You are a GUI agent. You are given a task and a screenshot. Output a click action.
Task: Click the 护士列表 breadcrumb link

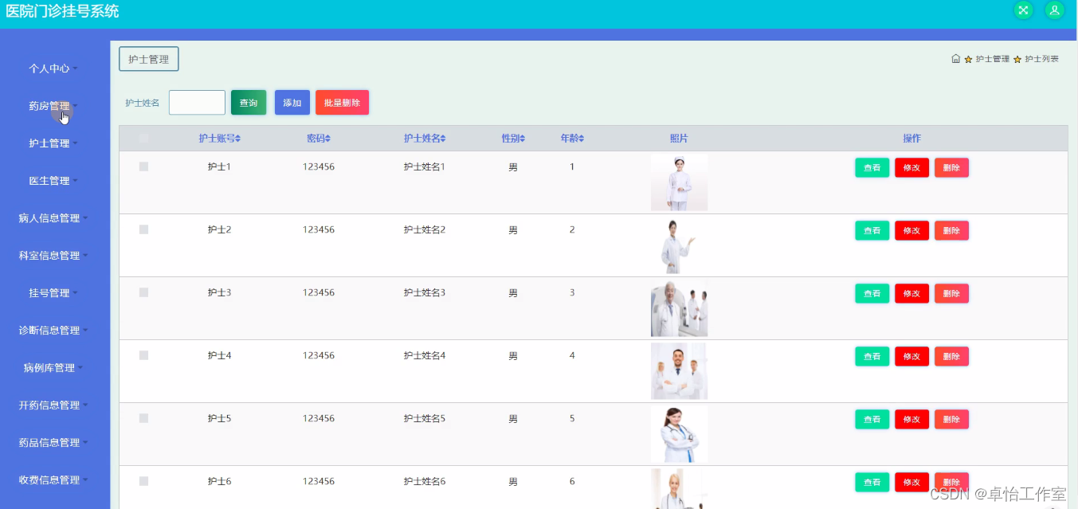pyautogui.click(x=1041, y=59)
